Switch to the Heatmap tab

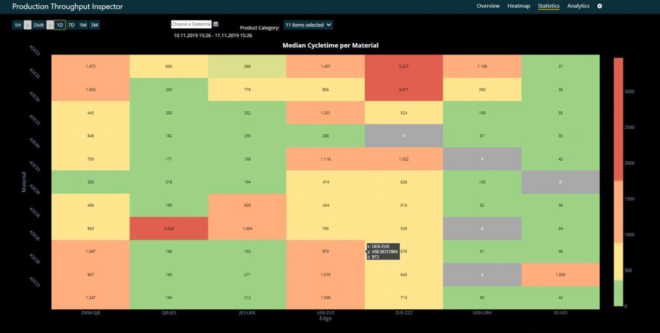518,6
